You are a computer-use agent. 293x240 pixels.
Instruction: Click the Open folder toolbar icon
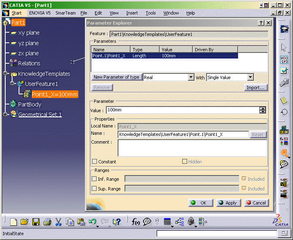tap(25, 222)
